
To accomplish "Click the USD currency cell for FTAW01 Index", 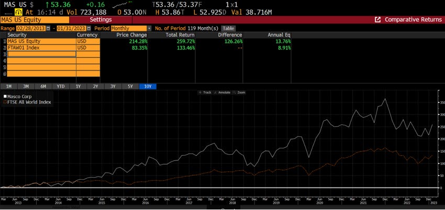I will (88, 48).
